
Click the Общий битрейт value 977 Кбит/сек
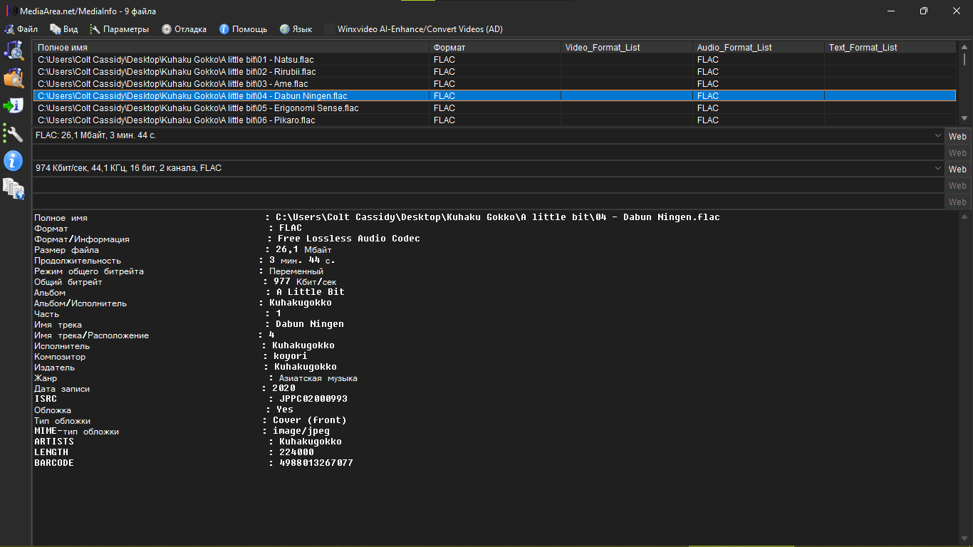coord(305,282)
